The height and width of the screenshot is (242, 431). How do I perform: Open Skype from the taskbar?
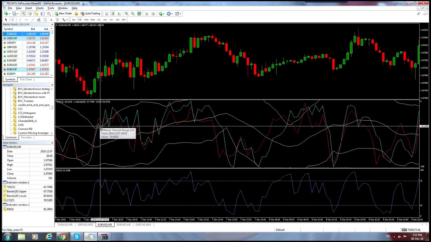tap(76, 237)
